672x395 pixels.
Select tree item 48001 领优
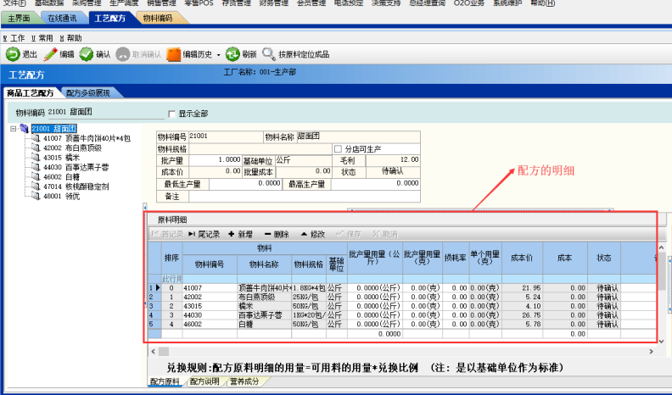[61, 196]
